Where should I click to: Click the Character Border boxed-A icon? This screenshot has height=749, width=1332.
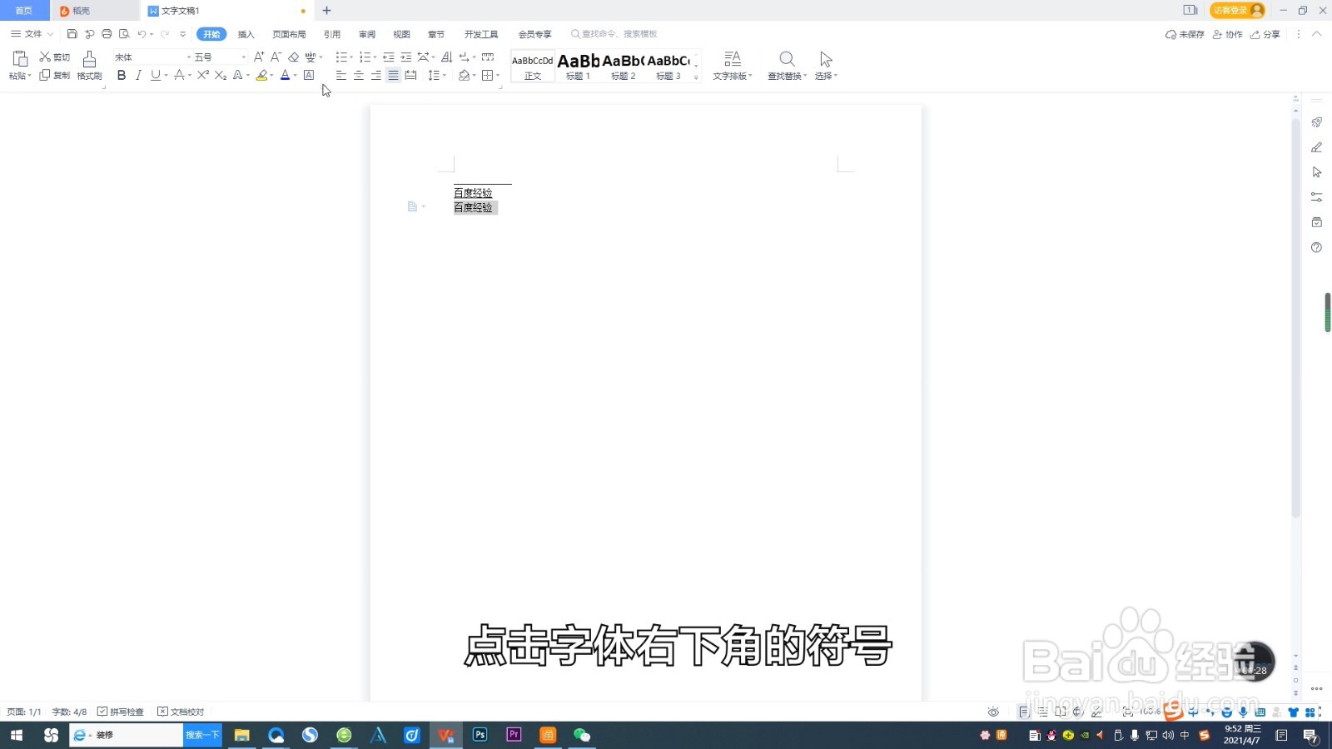(309, 75)
